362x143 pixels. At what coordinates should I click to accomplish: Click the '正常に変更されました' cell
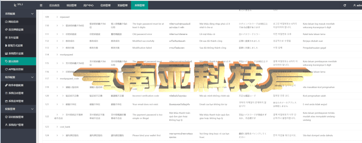250,41
